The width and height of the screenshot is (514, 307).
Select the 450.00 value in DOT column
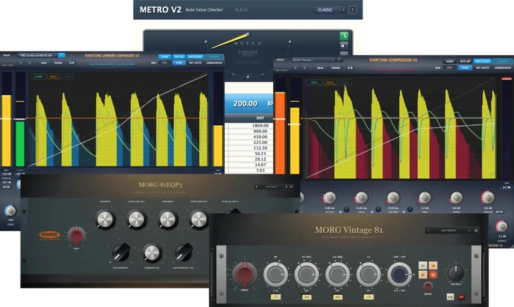click(x=260, y=137)
